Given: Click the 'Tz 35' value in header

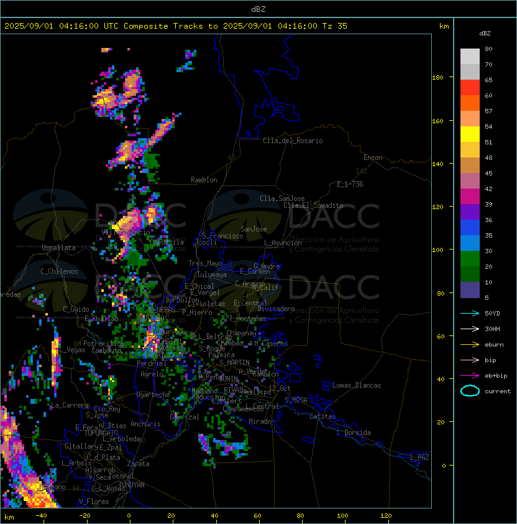Looking at the screenshot, I should tap(335, 26).
